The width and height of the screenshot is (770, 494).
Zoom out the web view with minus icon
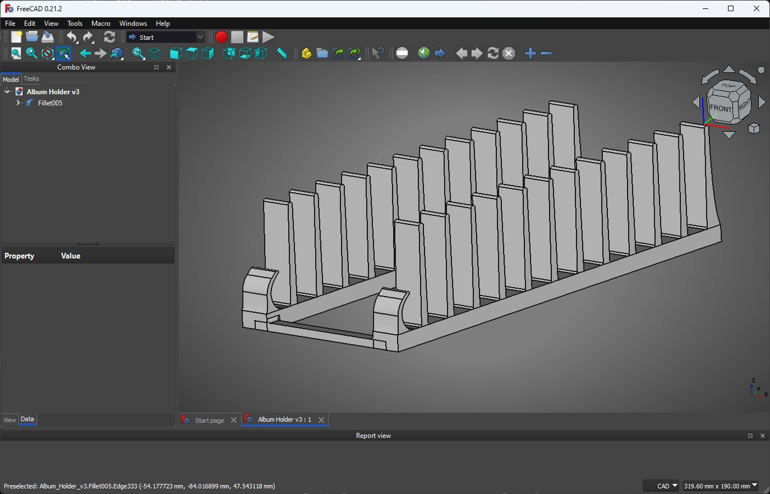pos(546,53)
